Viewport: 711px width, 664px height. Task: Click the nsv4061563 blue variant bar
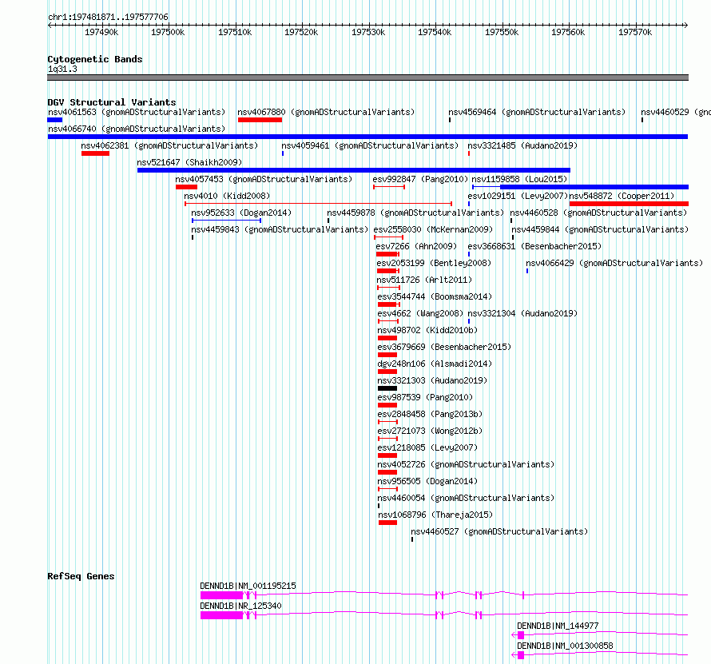(x=55, y=120)
